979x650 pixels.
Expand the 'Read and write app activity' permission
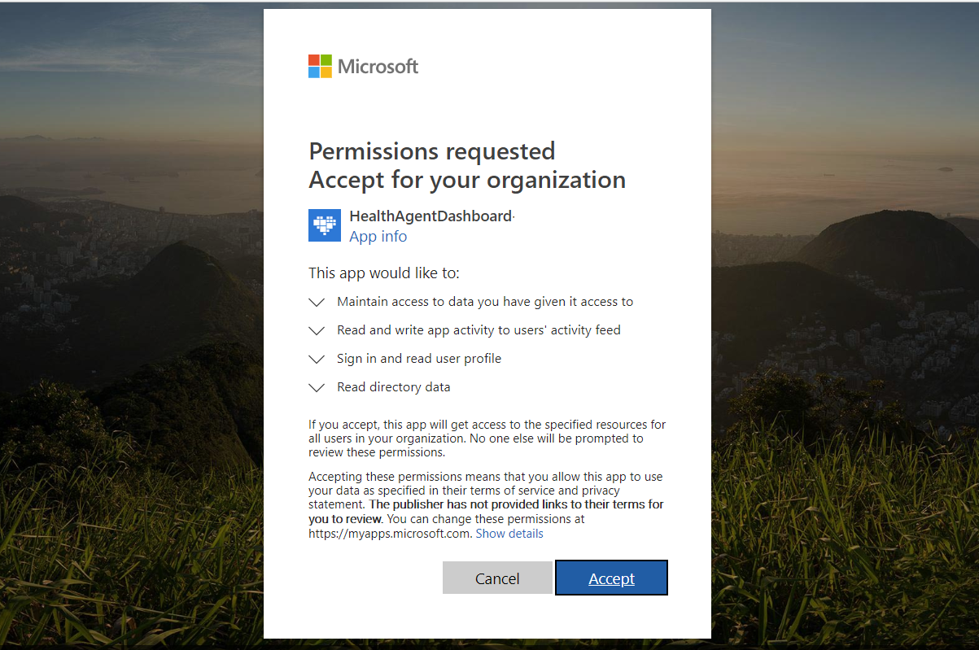[x=317, y=330]
